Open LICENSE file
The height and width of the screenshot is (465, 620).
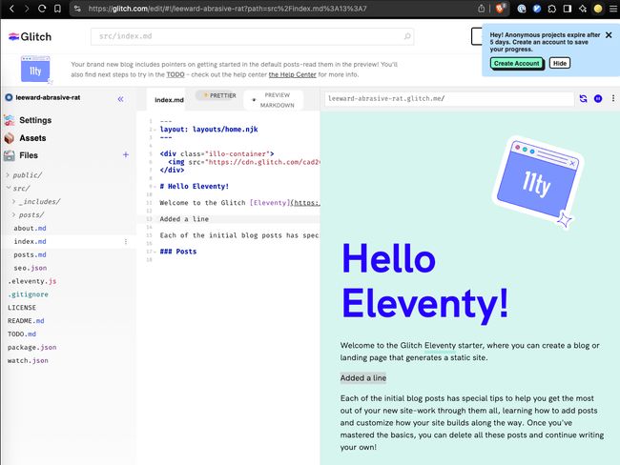[22, 308]
